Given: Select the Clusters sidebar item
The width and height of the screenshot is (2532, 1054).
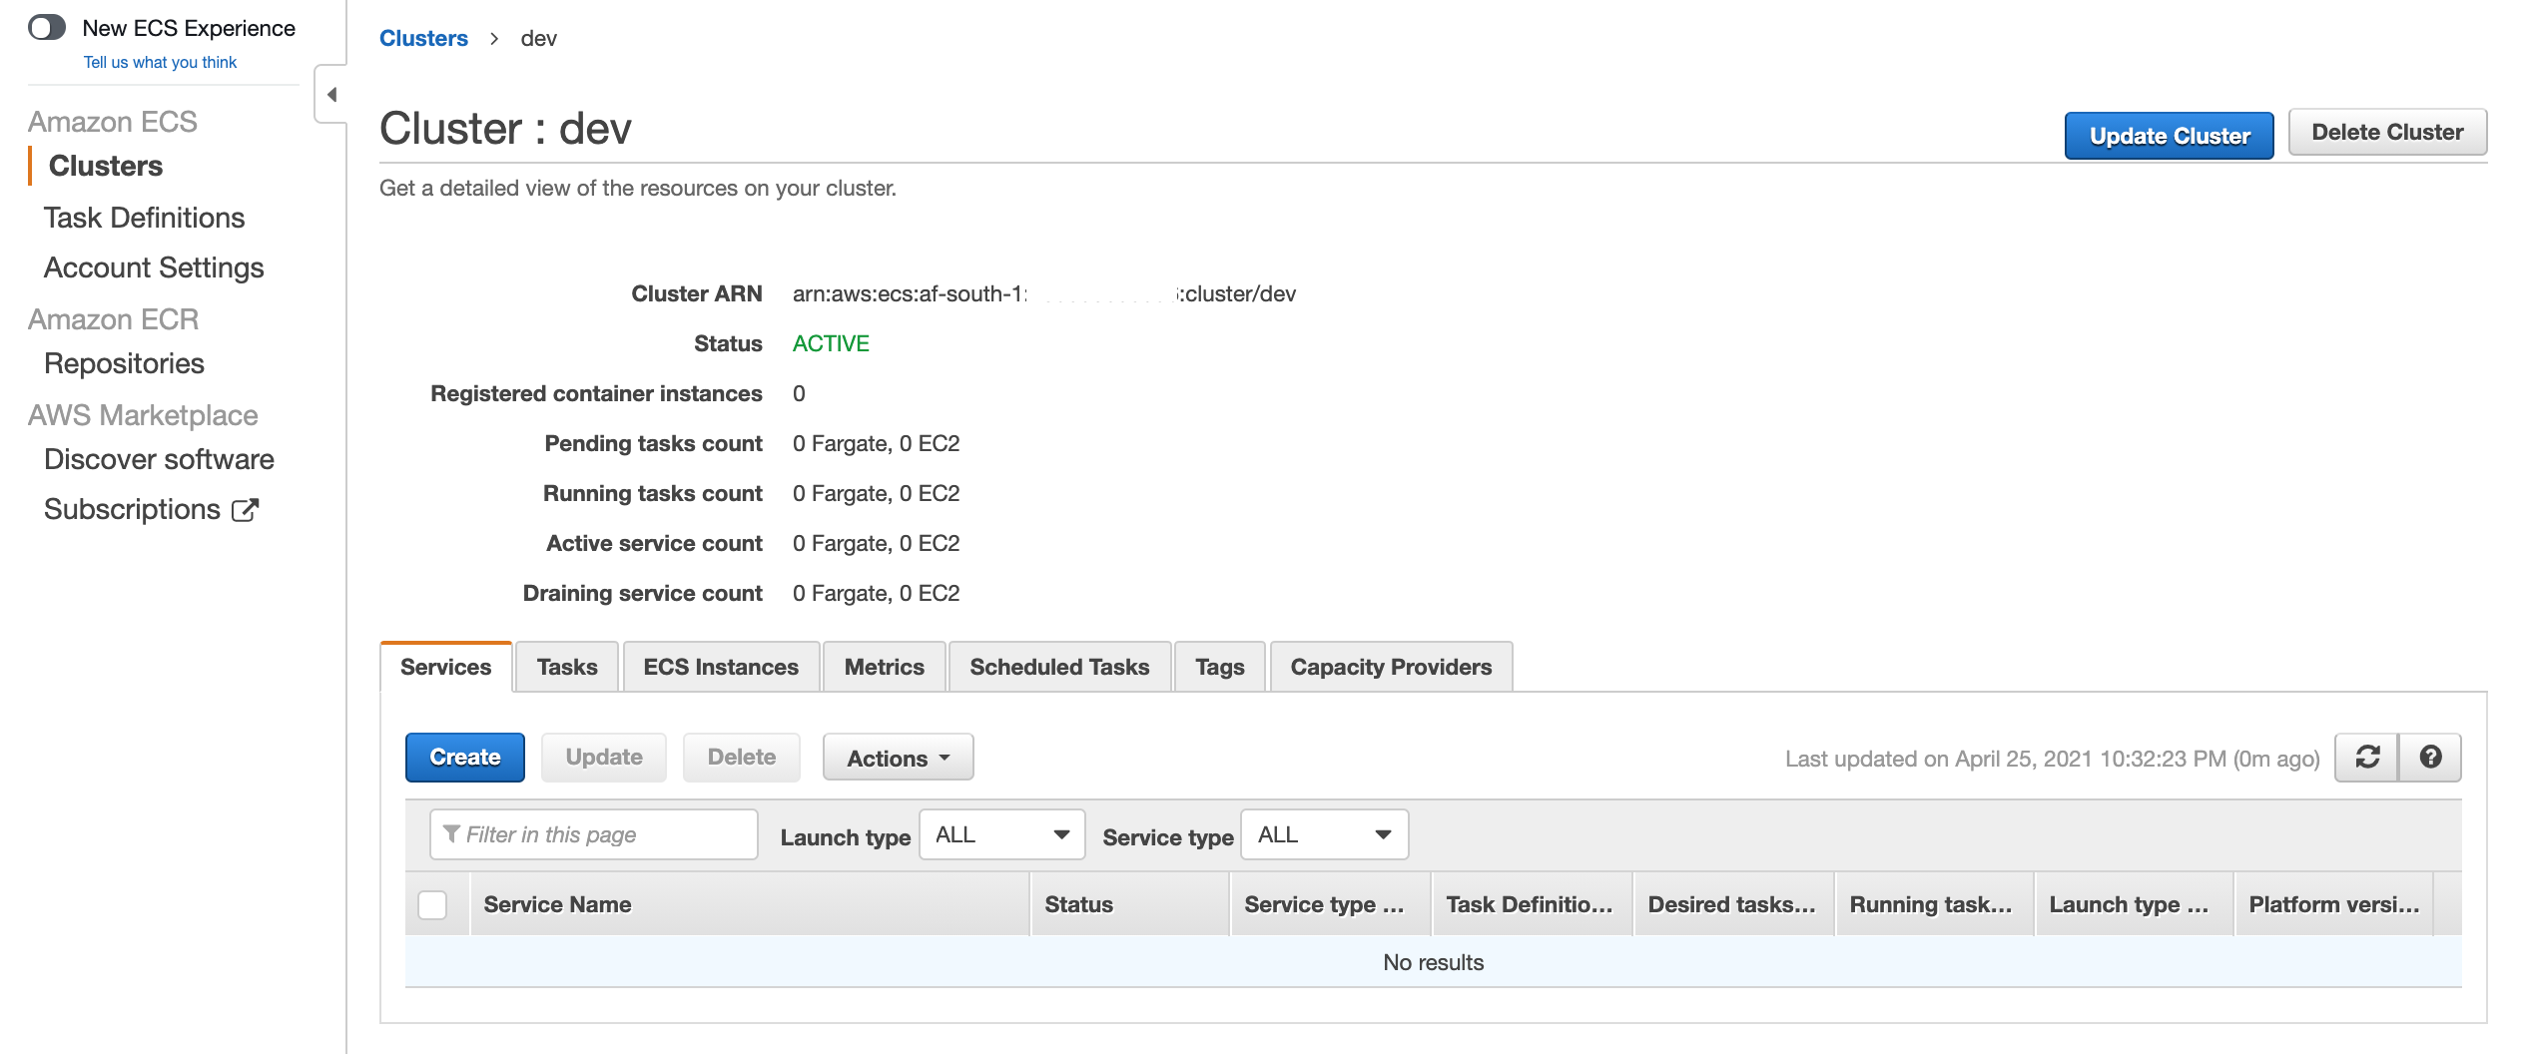Looking at the screenshot, I should coord(106,166).
